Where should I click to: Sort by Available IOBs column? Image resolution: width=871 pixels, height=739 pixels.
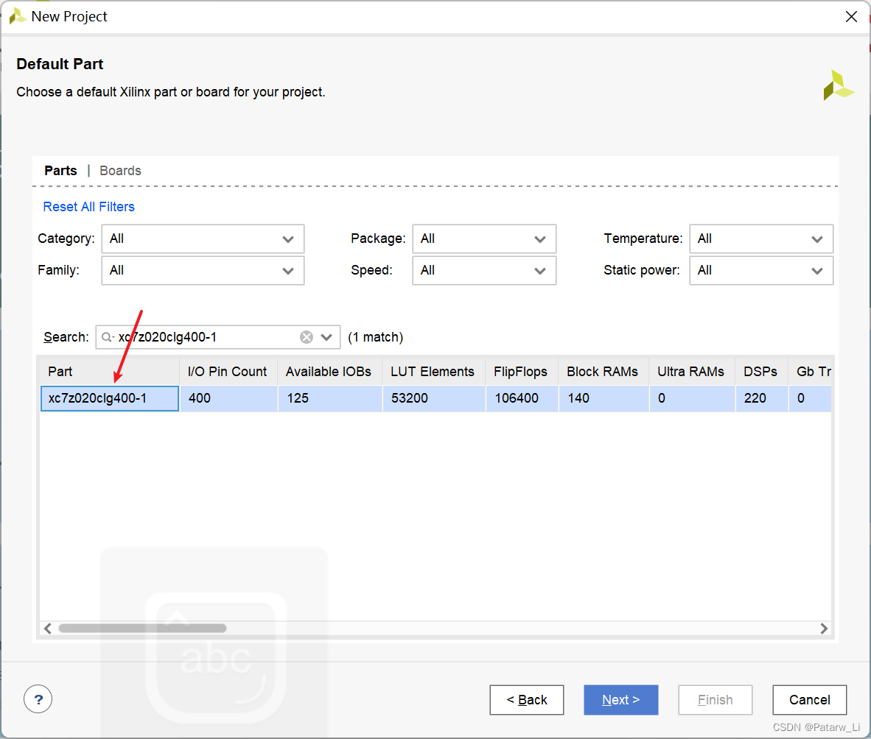pos(329,372)
